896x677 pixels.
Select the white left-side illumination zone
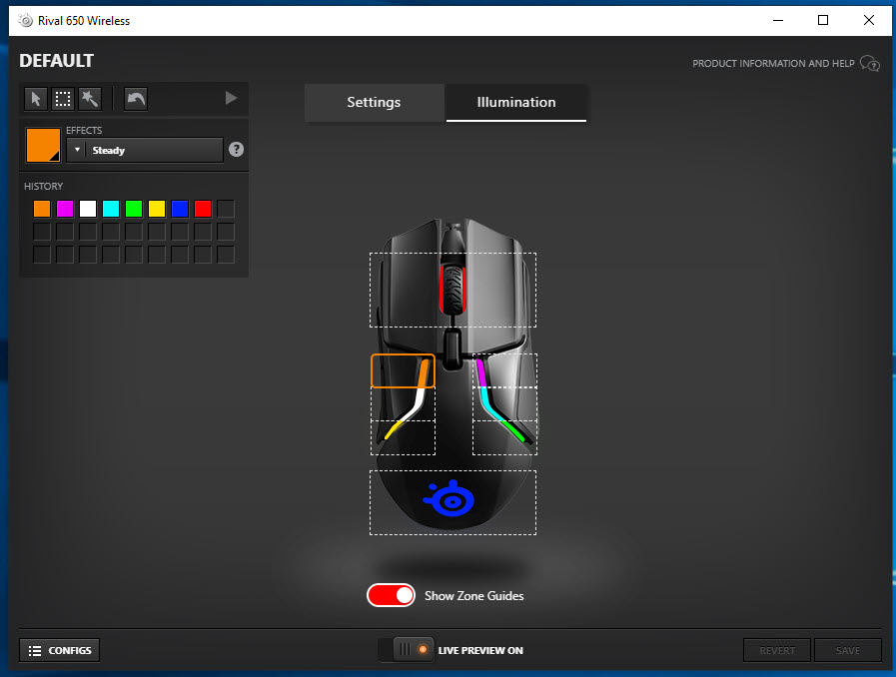click(x=403, y=404)
